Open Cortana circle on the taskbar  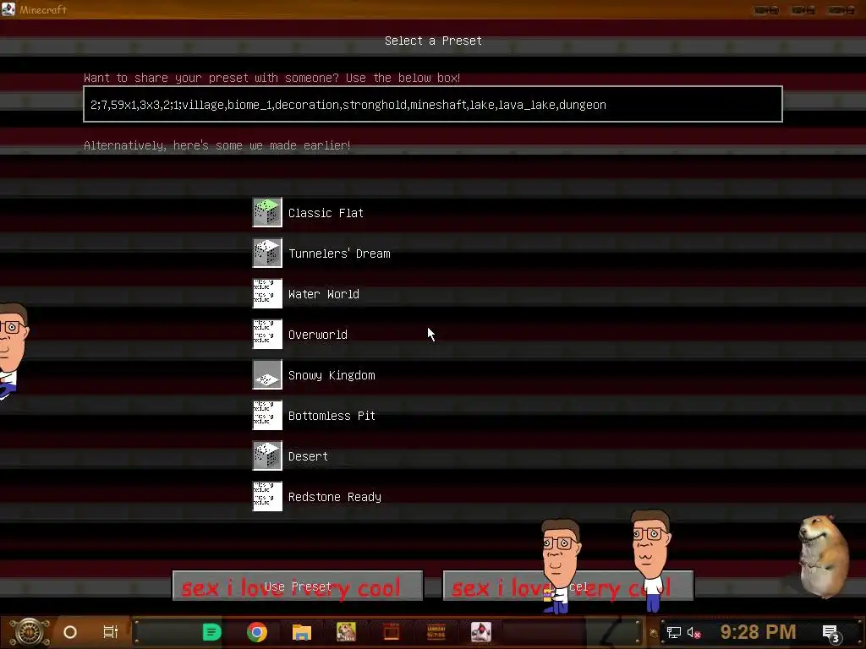click(x=70, y=632)
